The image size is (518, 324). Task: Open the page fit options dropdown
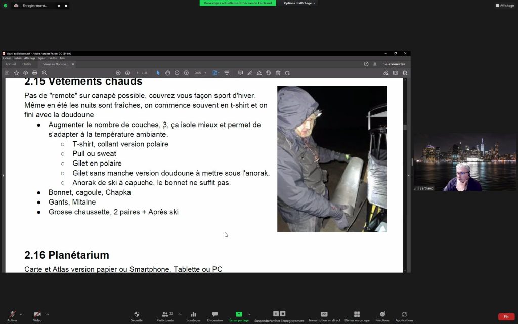216,73
